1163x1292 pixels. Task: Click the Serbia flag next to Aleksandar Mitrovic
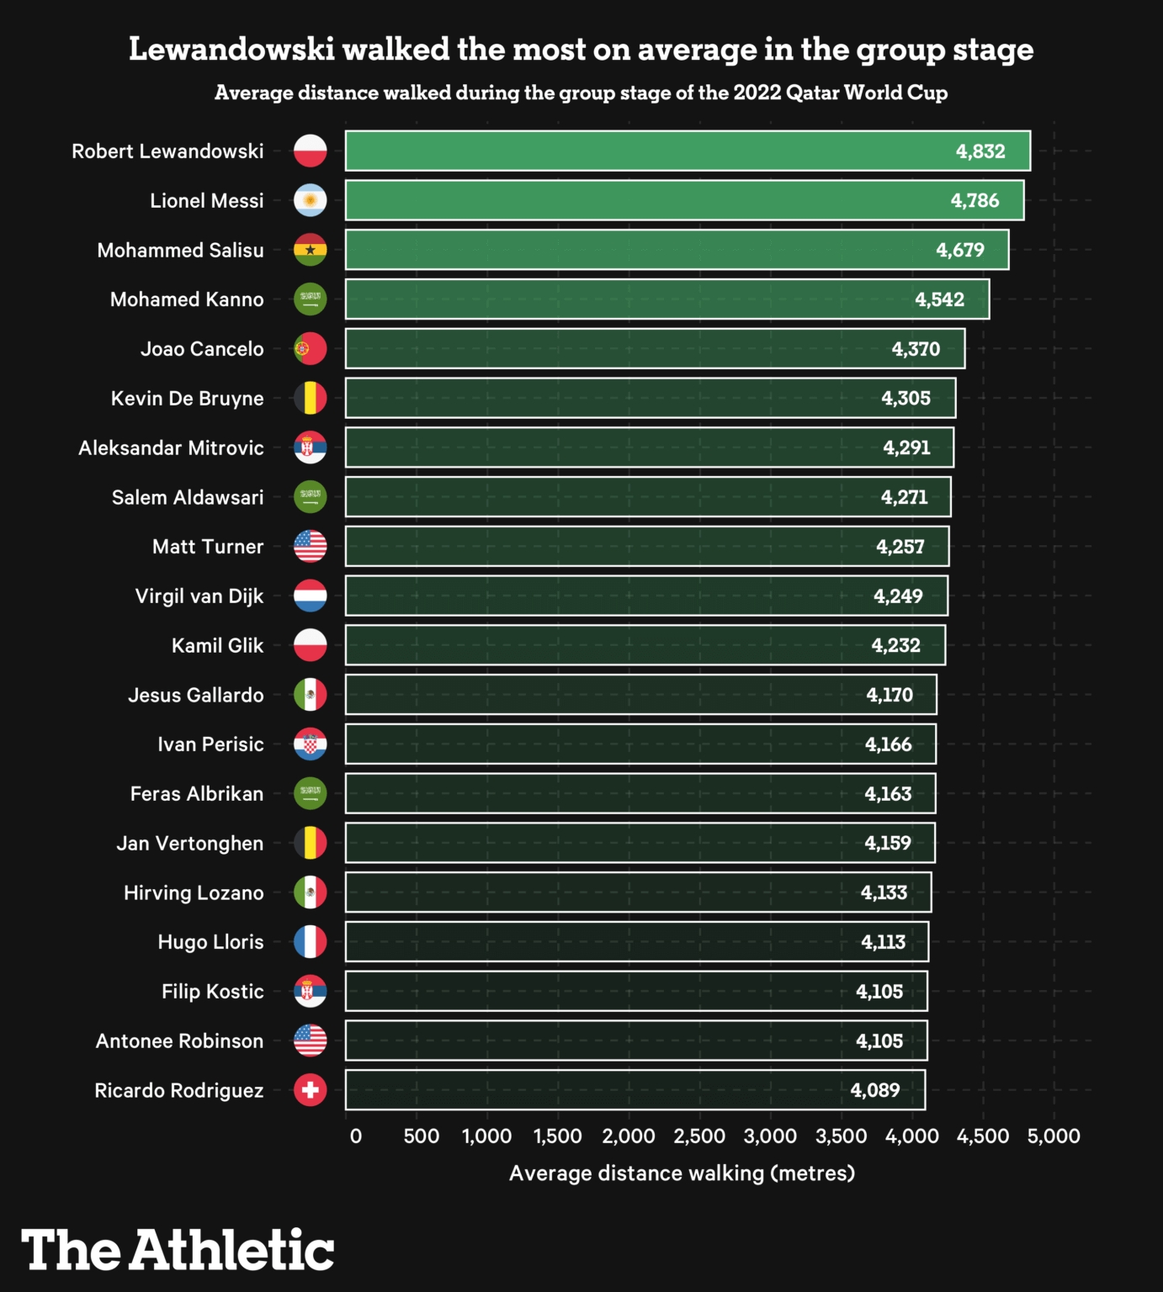[x=310, y=447]
